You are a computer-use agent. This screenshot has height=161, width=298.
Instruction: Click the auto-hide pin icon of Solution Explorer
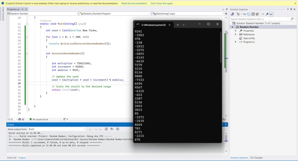click(291, 9)
